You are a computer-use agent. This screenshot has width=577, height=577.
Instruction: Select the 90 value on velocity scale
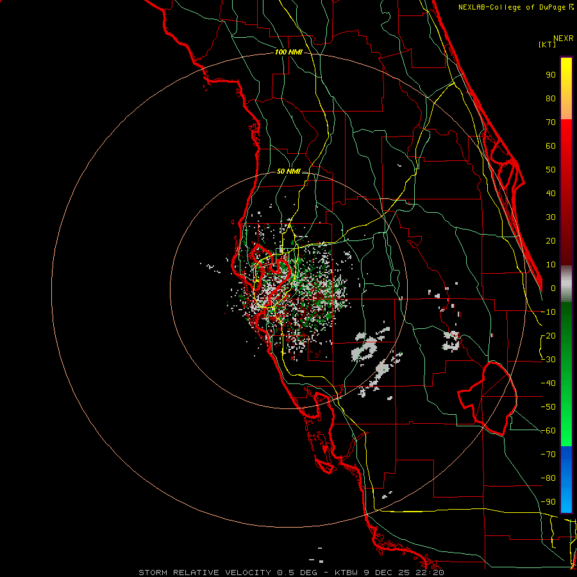point(551,75)
